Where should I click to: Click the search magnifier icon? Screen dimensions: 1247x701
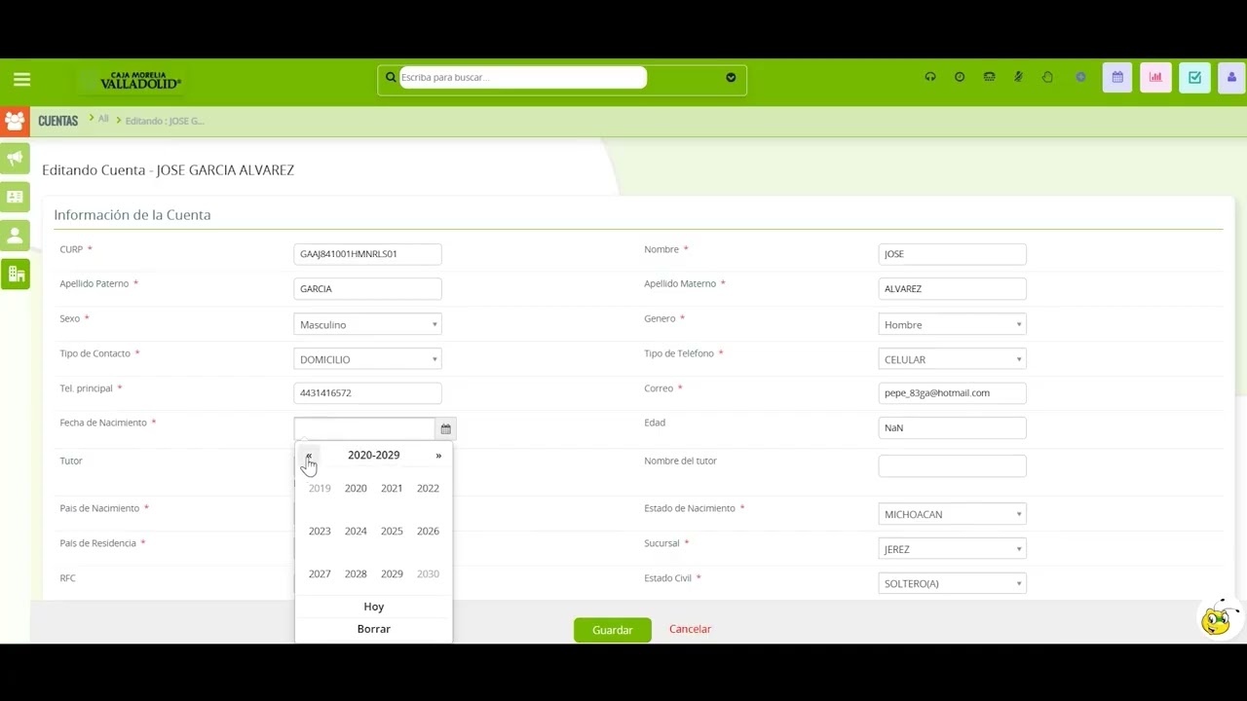[391, 78]
